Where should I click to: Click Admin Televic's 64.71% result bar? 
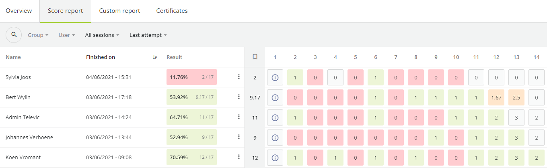coord(191,117)
